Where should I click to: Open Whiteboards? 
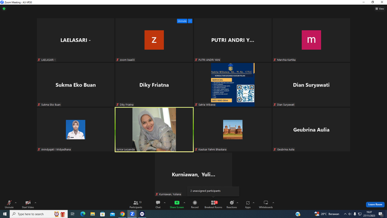pos(266,204)
